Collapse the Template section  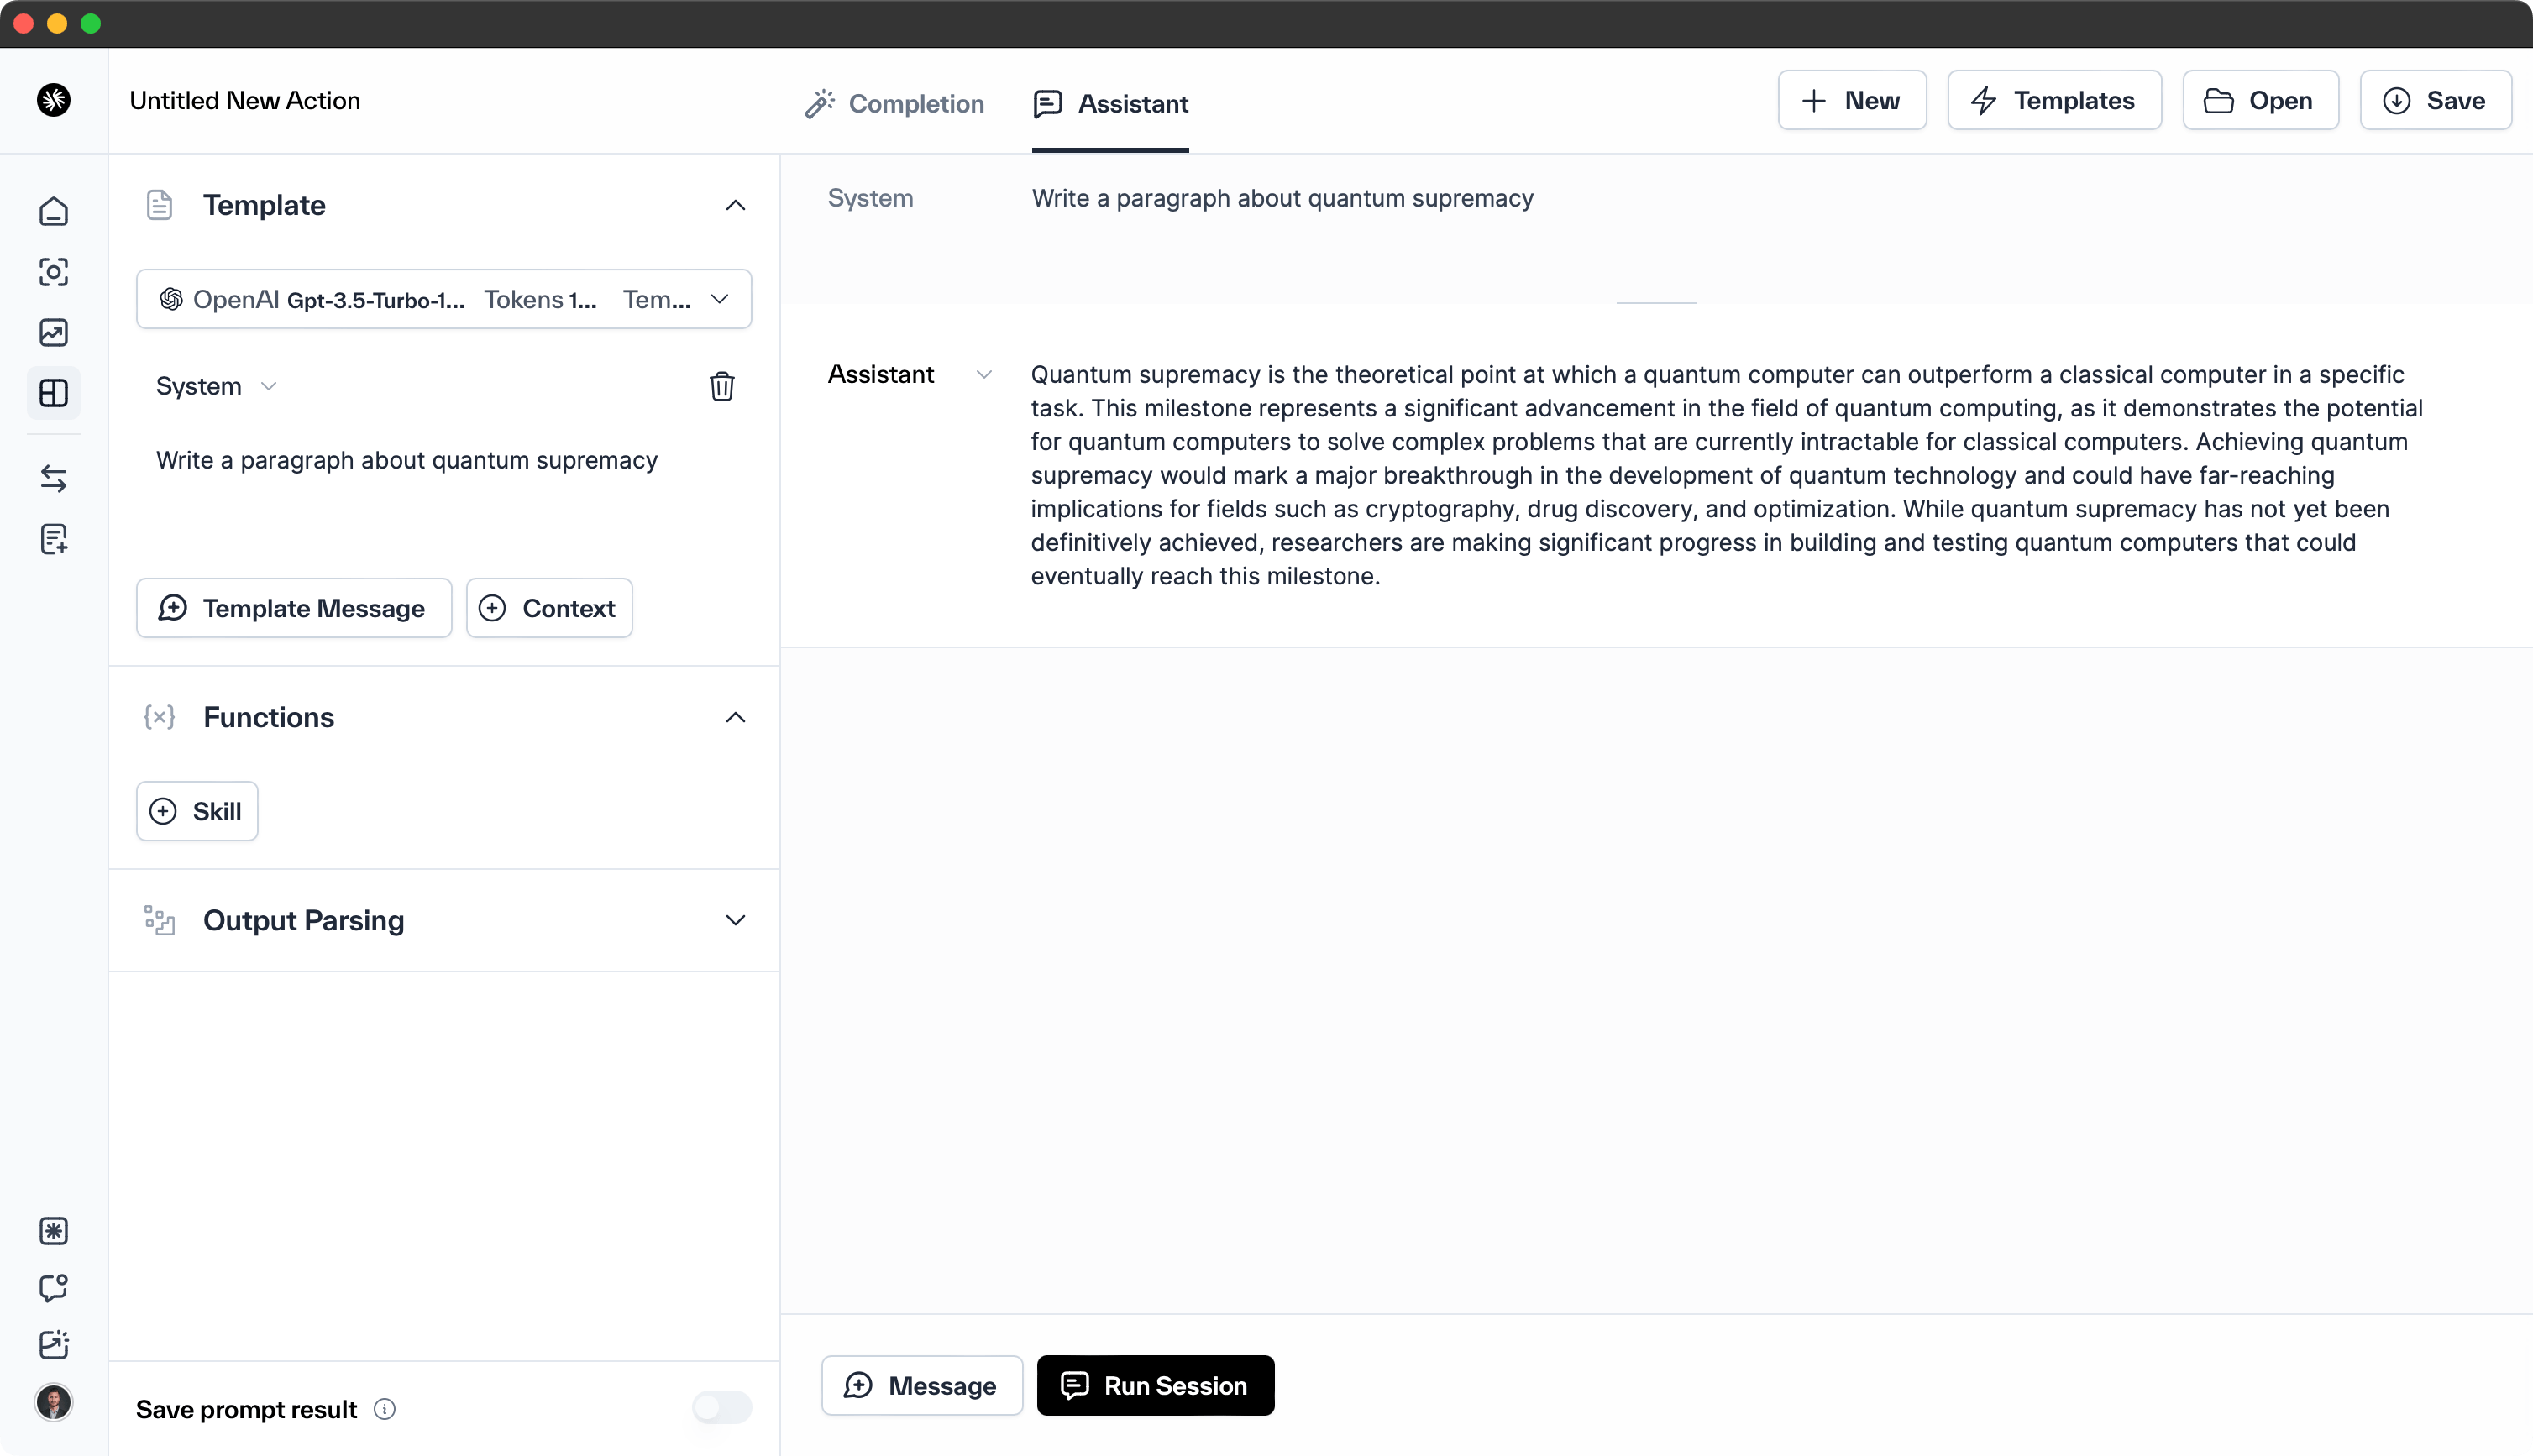tap(735, 205)
